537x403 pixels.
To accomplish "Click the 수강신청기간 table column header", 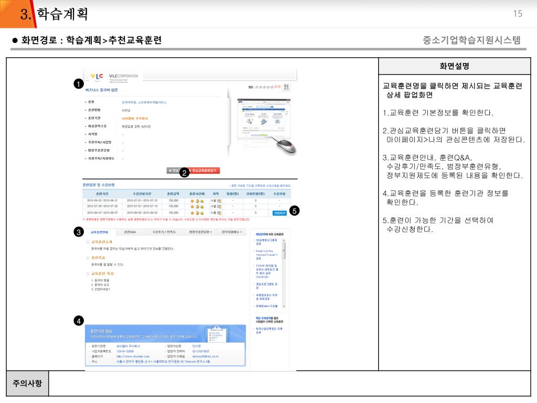I will 142,194.
